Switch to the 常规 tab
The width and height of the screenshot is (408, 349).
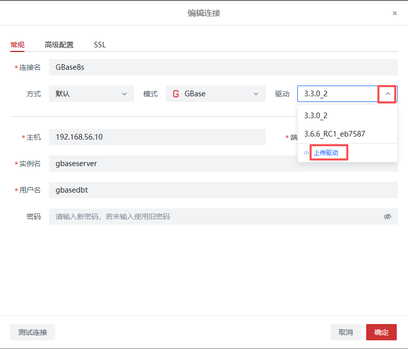tap(17, 45)
